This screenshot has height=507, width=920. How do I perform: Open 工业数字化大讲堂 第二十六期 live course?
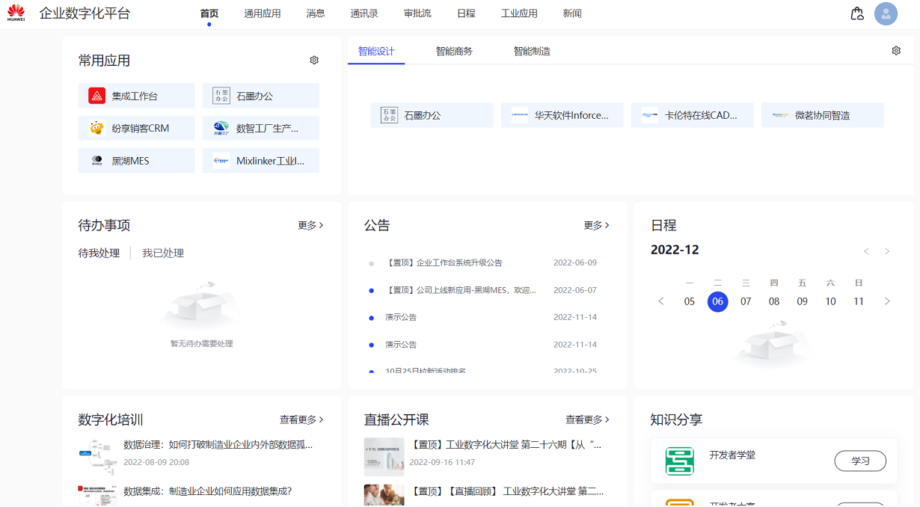pos(506,444)
